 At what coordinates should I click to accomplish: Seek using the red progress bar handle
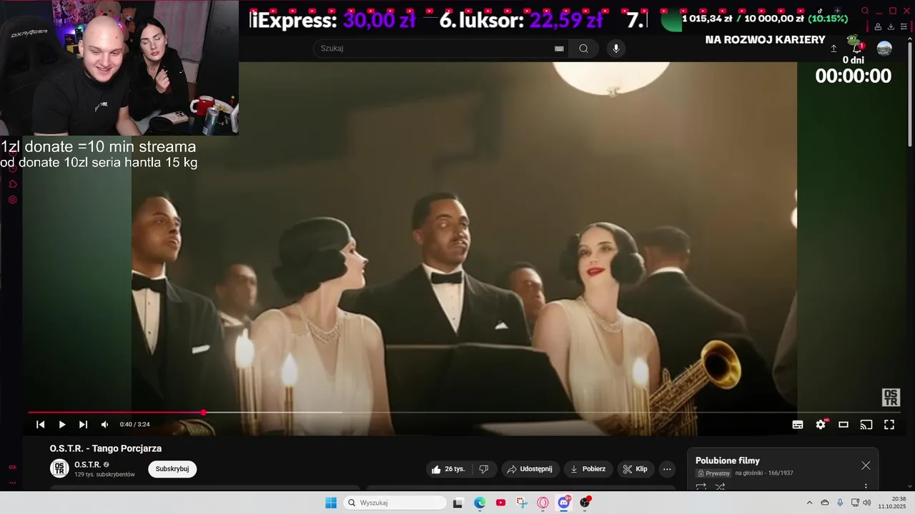(204, 413)
